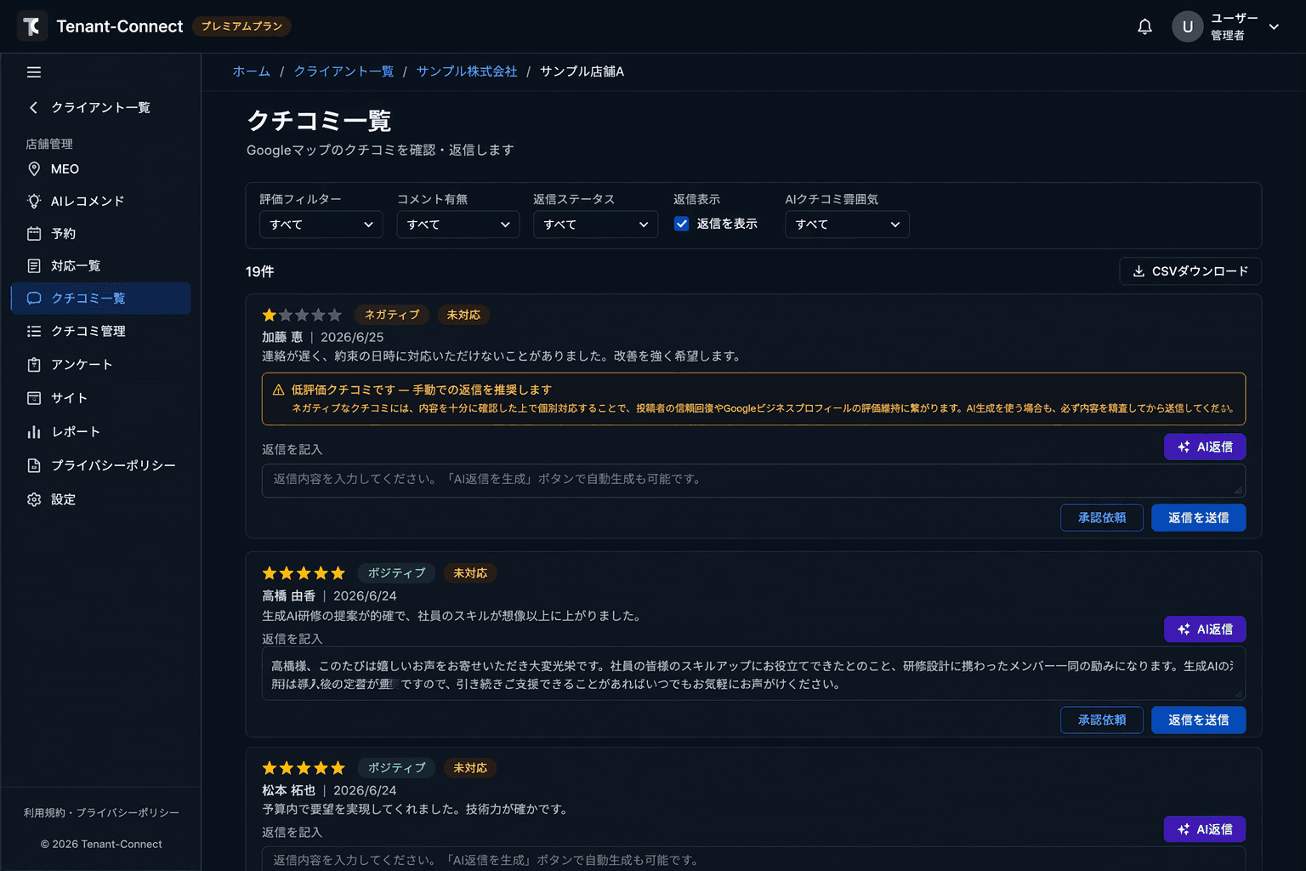Open the コメント有無 dropdown
The height and width of the screenshot is (871, 1306).
(x=458, y=225)
